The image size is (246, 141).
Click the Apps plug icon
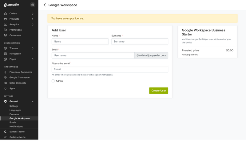coord(6,88)
